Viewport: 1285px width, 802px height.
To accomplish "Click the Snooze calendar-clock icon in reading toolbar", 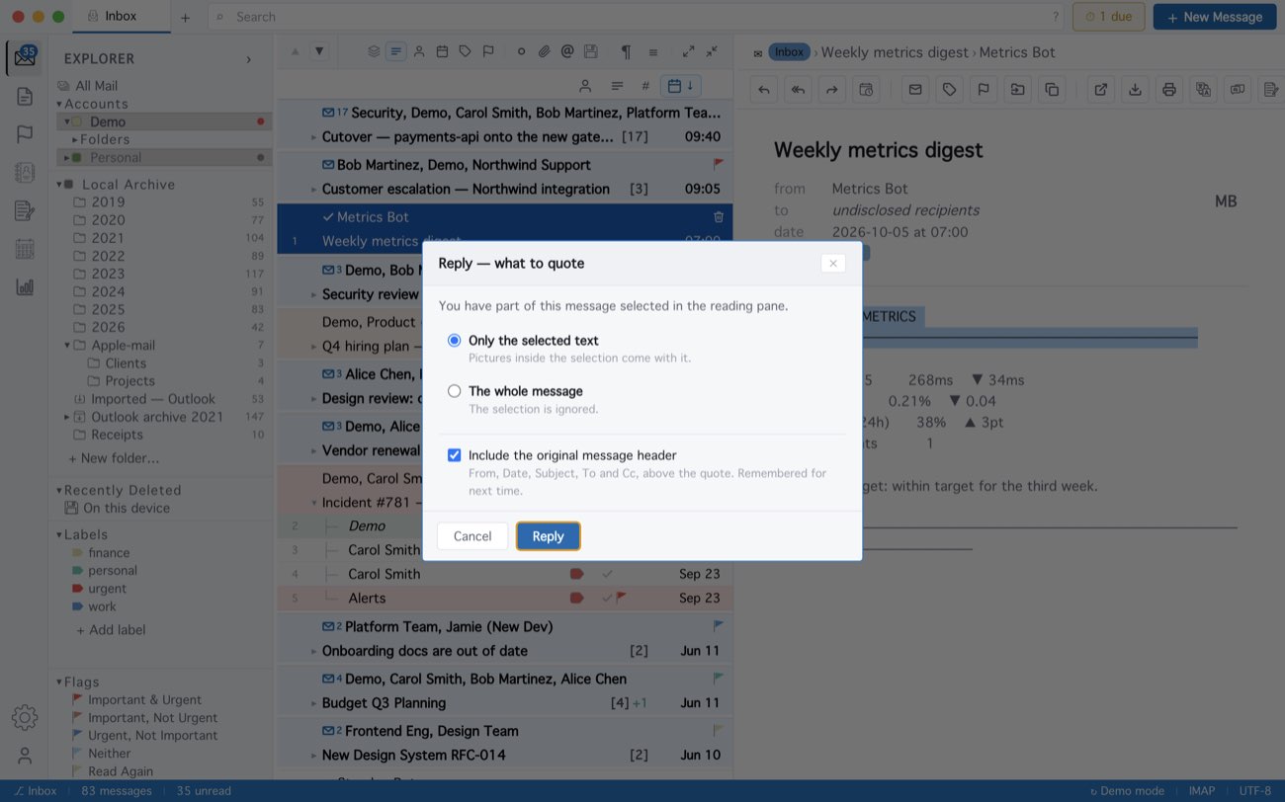I will (866, 90).
